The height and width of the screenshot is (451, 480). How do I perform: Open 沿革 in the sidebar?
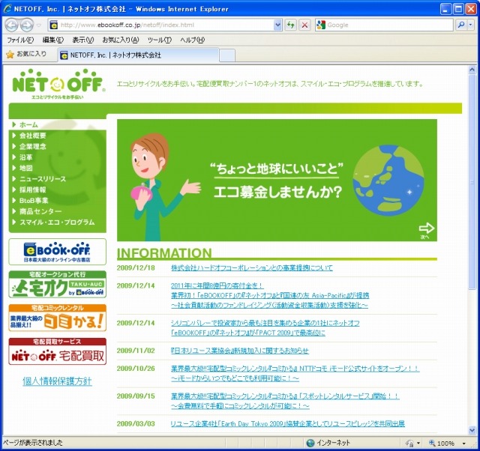[25, 157]
